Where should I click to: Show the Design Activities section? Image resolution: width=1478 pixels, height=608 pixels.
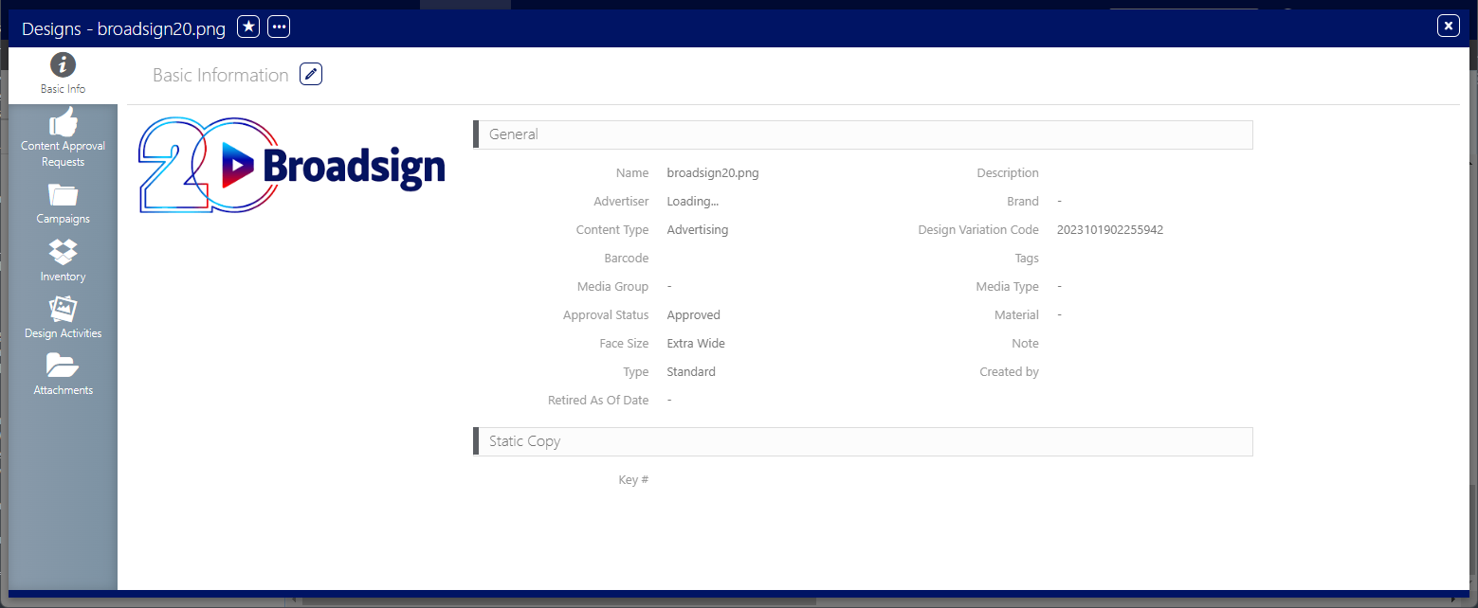tap(63, 317)
